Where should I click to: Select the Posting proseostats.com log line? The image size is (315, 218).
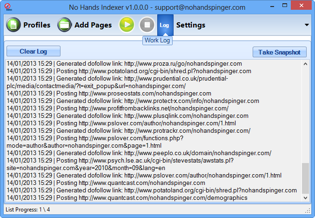pos(109,93)
